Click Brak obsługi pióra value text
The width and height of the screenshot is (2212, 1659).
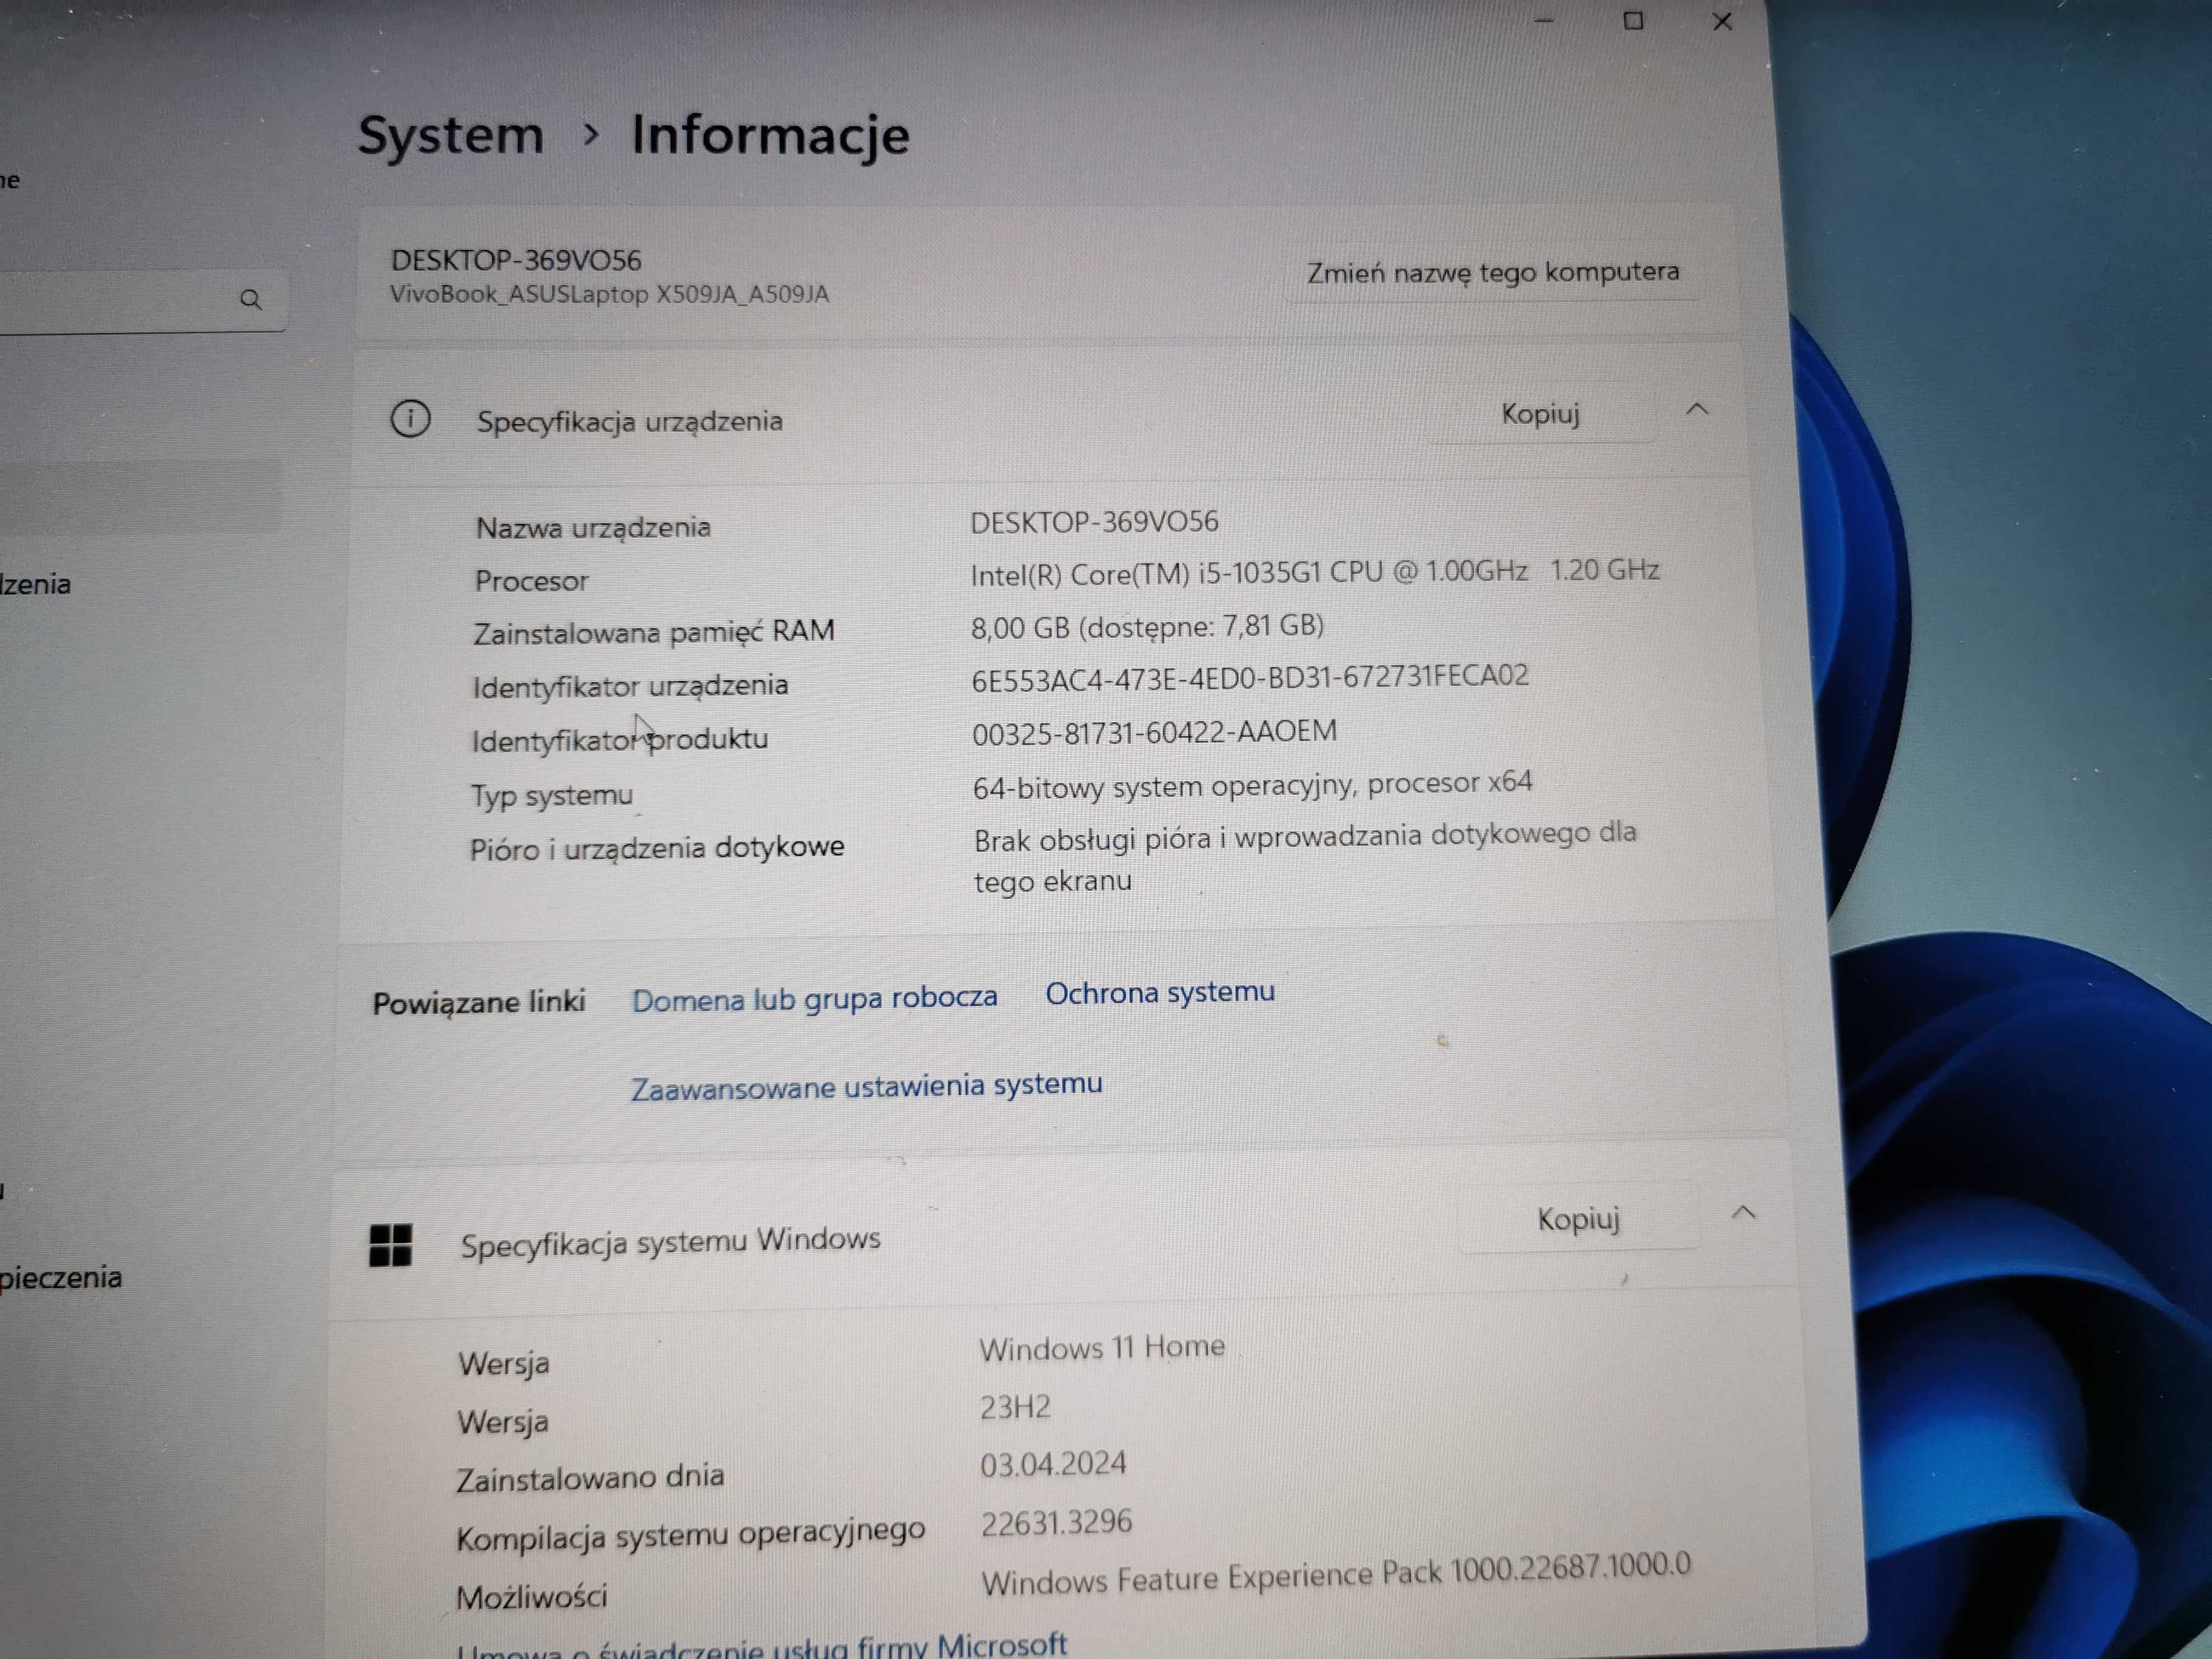point(1305,858)
